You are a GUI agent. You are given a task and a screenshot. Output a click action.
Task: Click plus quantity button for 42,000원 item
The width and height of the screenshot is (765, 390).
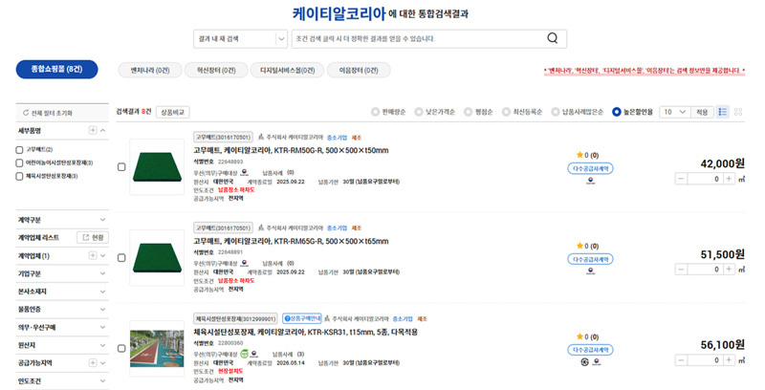(x=729, y=179)
